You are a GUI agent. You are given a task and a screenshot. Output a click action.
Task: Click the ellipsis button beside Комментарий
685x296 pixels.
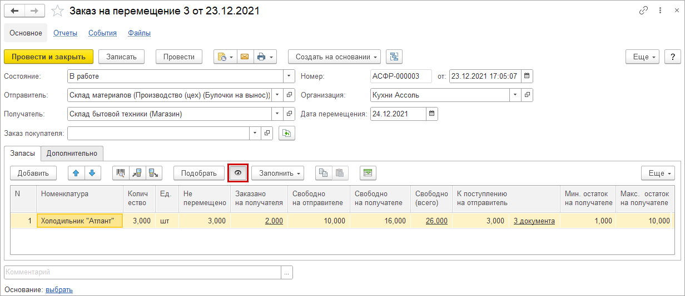pos(287,272)
